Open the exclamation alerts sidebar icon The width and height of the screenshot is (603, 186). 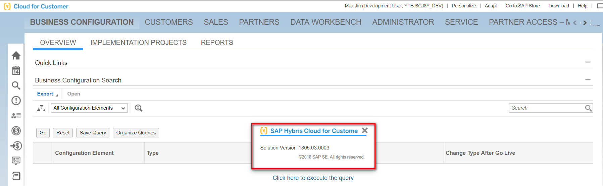tap(16, 101)
